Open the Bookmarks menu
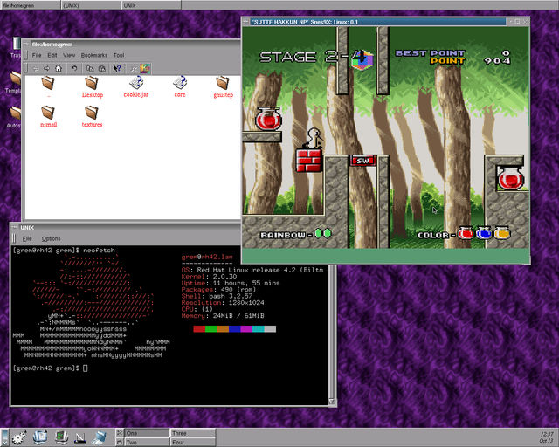This screenshot has width=559, height=447. click(x=94, y=55)
